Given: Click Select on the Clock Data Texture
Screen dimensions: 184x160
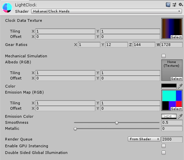Looking at the screenshot, I should (176, 37).
